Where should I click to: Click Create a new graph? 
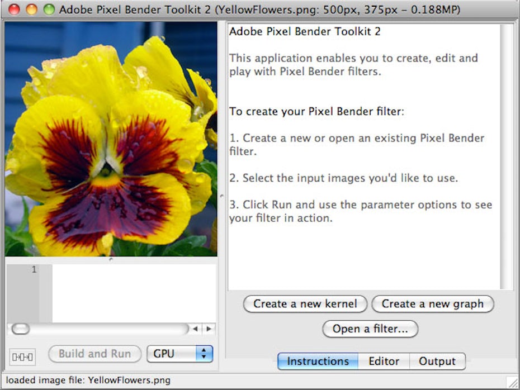pos(432,304)
